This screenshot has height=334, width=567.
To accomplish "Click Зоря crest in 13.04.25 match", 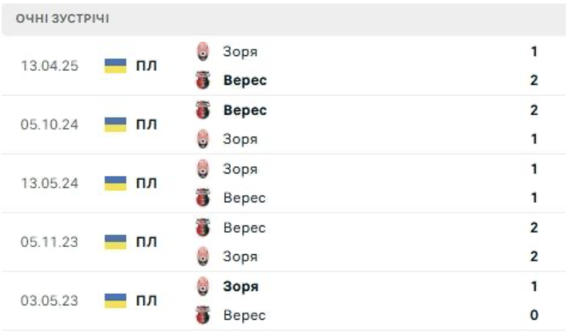I will click(204, 52).
